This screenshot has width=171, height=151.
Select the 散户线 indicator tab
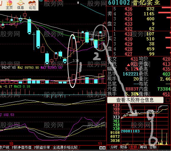click(x=4, y=147)
